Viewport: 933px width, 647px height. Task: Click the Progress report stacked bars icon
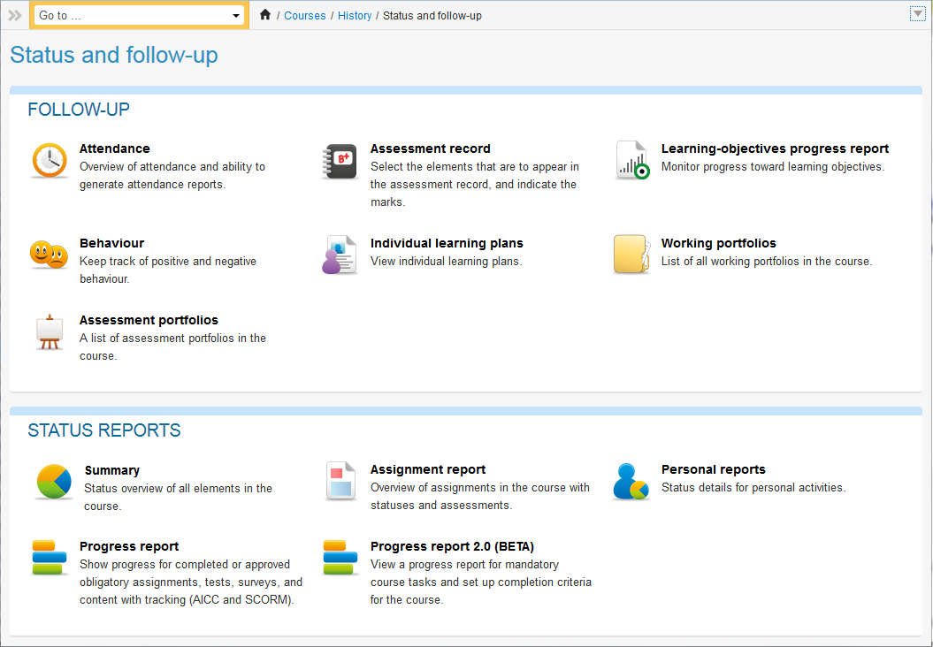[x=50, y=558]
